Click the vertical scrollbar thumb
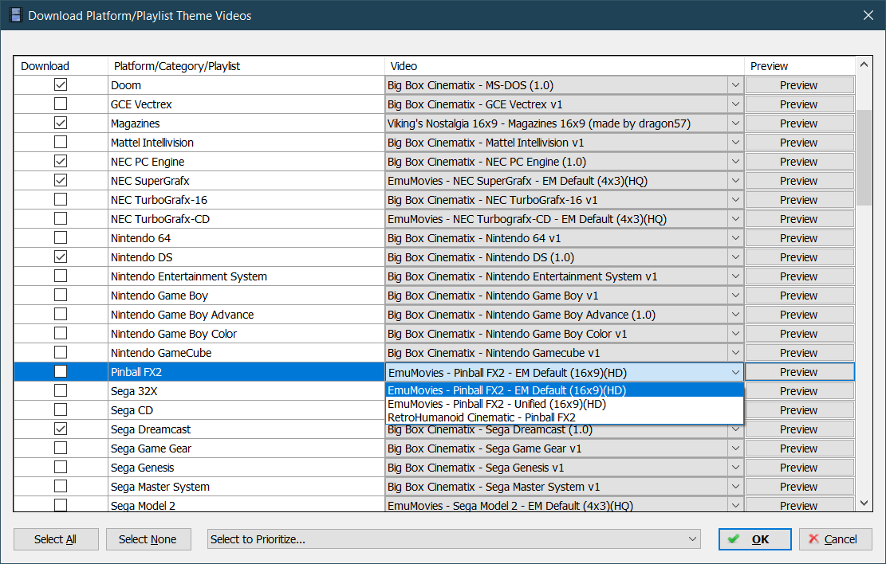886x564 pixels. (864, 158)
